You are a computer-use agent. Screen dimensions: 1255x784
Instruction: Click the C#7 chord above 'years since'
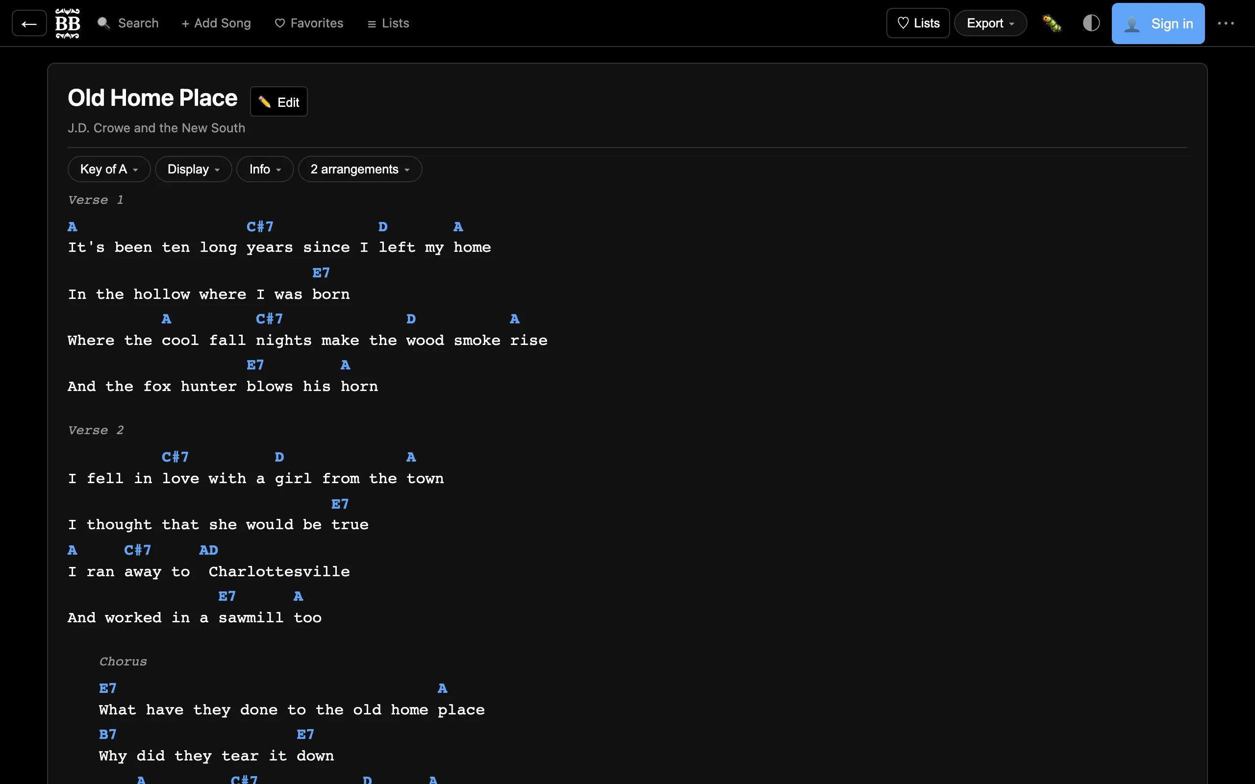click(x=260, y=226)
